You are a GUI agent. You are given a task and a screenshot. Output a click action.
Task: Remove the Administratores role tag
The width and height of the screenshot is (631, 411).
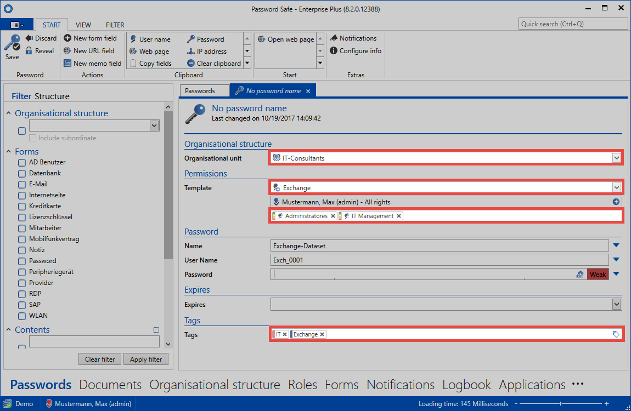click(333, 216)
